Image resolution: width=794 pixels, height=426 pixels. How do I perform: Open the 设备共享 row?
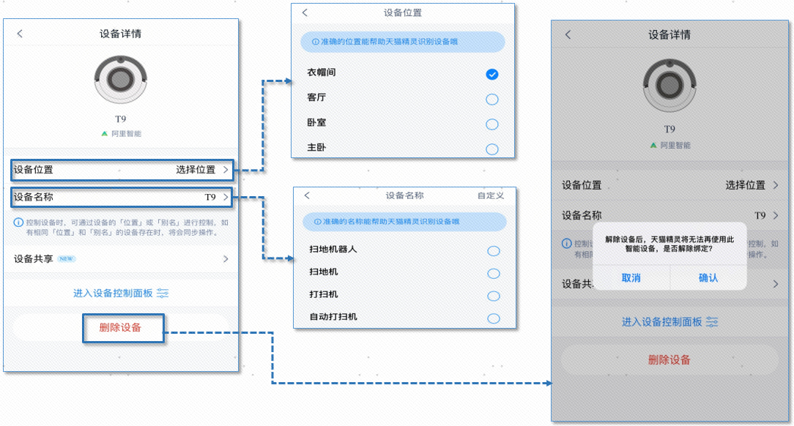tap(121, 259)
